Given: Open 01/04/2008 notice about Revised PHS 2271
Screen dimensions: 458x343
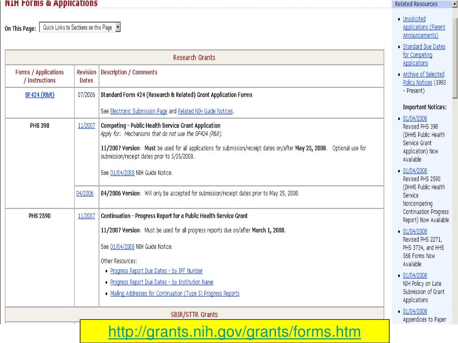Looking at the screenshot, I should click(x=415, y=231).
